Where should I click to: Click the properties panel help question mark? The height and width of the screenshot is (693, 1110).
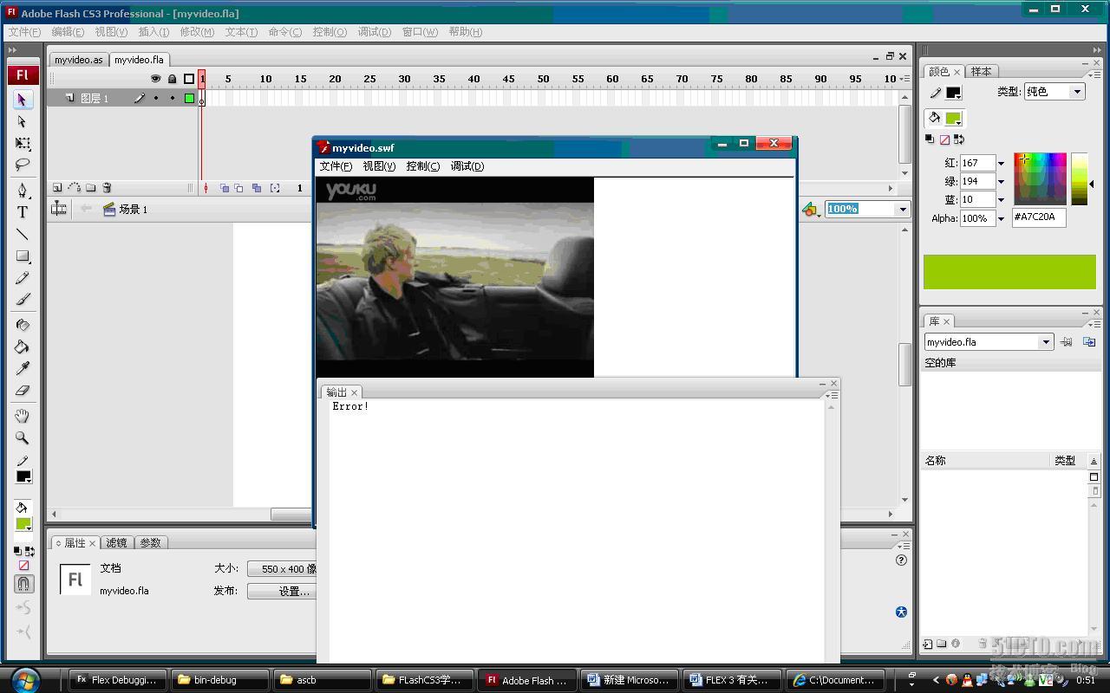(x=901, y=560)
